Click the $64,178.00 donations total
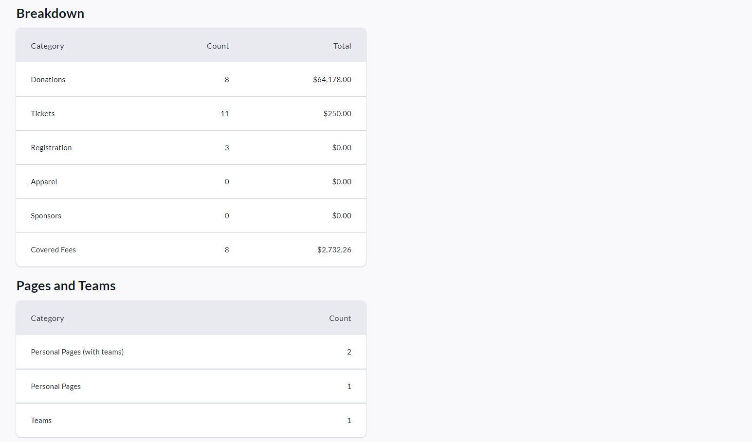 pyautogui.click(x=332, y=80)
